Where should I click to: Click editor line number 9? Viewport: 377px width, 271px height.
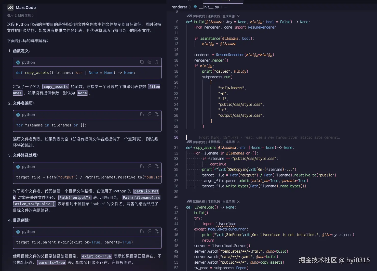click(177, 22)
